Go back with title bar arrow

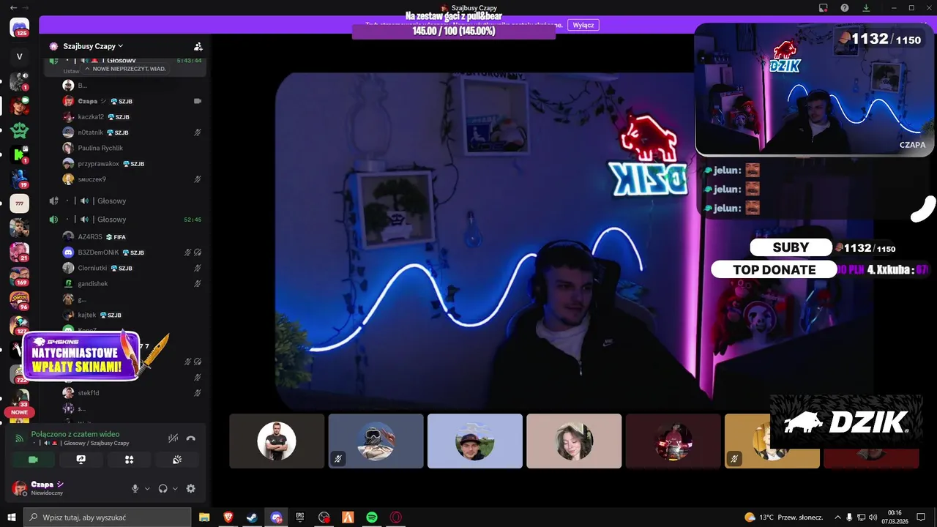click(x=15, y=7)
